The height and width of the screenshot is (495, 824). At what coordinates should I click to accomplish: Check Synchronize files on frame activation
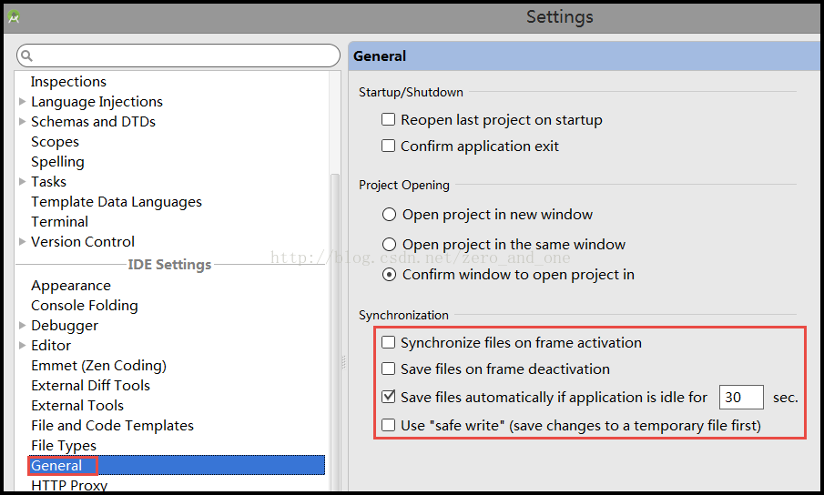389,342
